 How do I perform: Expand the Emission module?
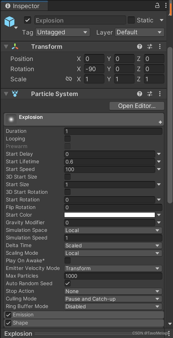pyautogui.click(x=84, y=315)
